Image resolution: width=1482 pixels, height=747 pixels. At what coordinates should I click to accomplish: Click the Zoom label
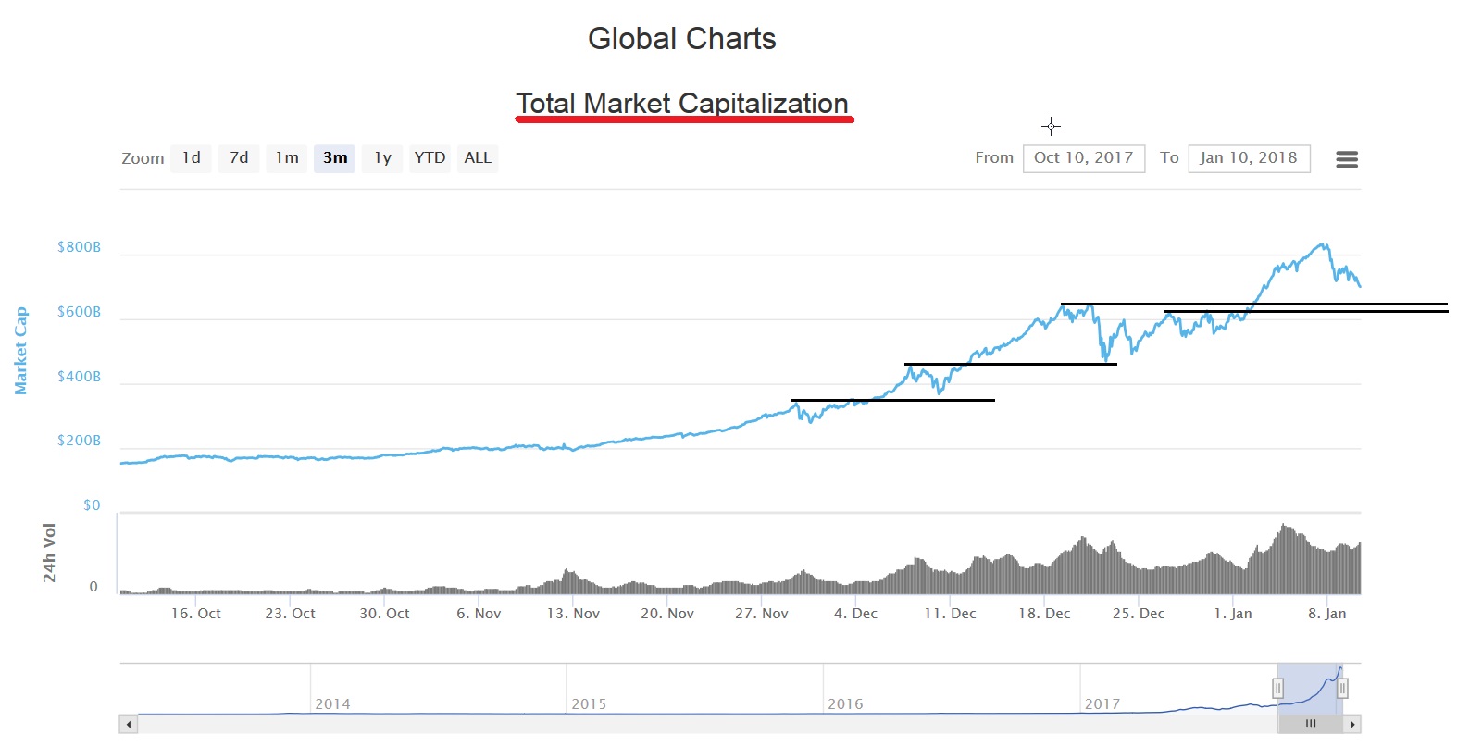coord(143,158)
